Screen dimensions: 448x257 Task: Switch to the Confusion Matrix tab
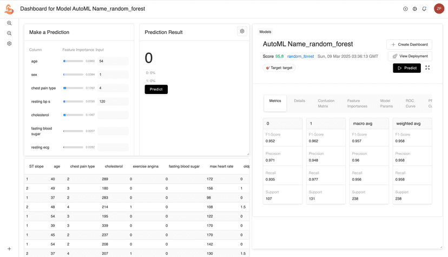[x=326, y=103]
